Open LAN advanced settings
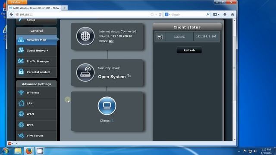 point(36,103)
